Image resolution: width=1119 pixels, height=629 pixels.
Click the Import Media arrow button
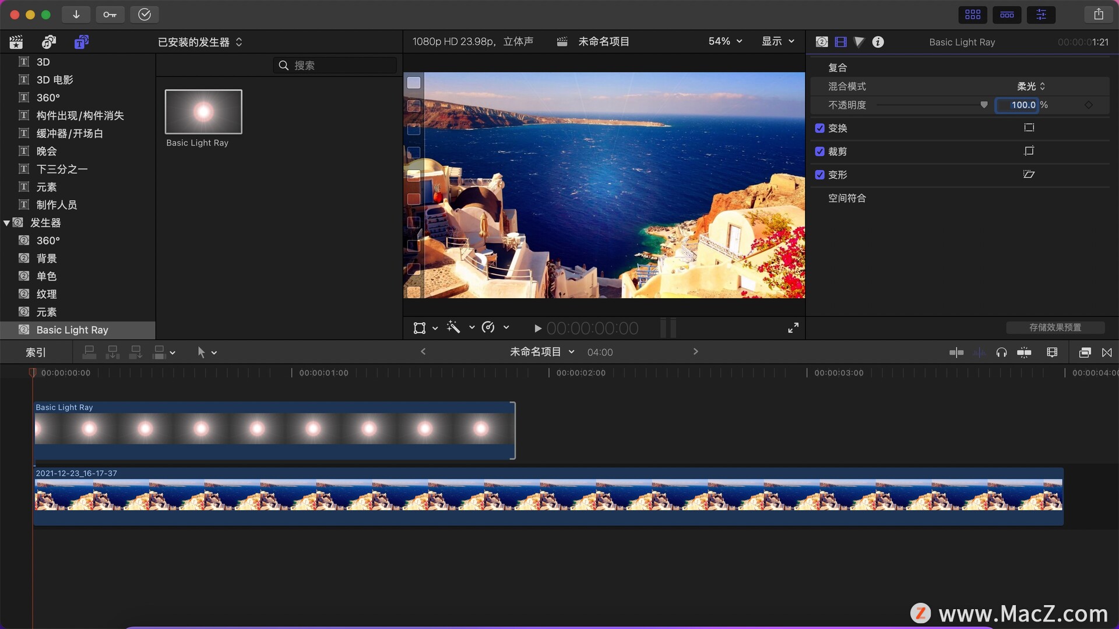coord(76,15)
